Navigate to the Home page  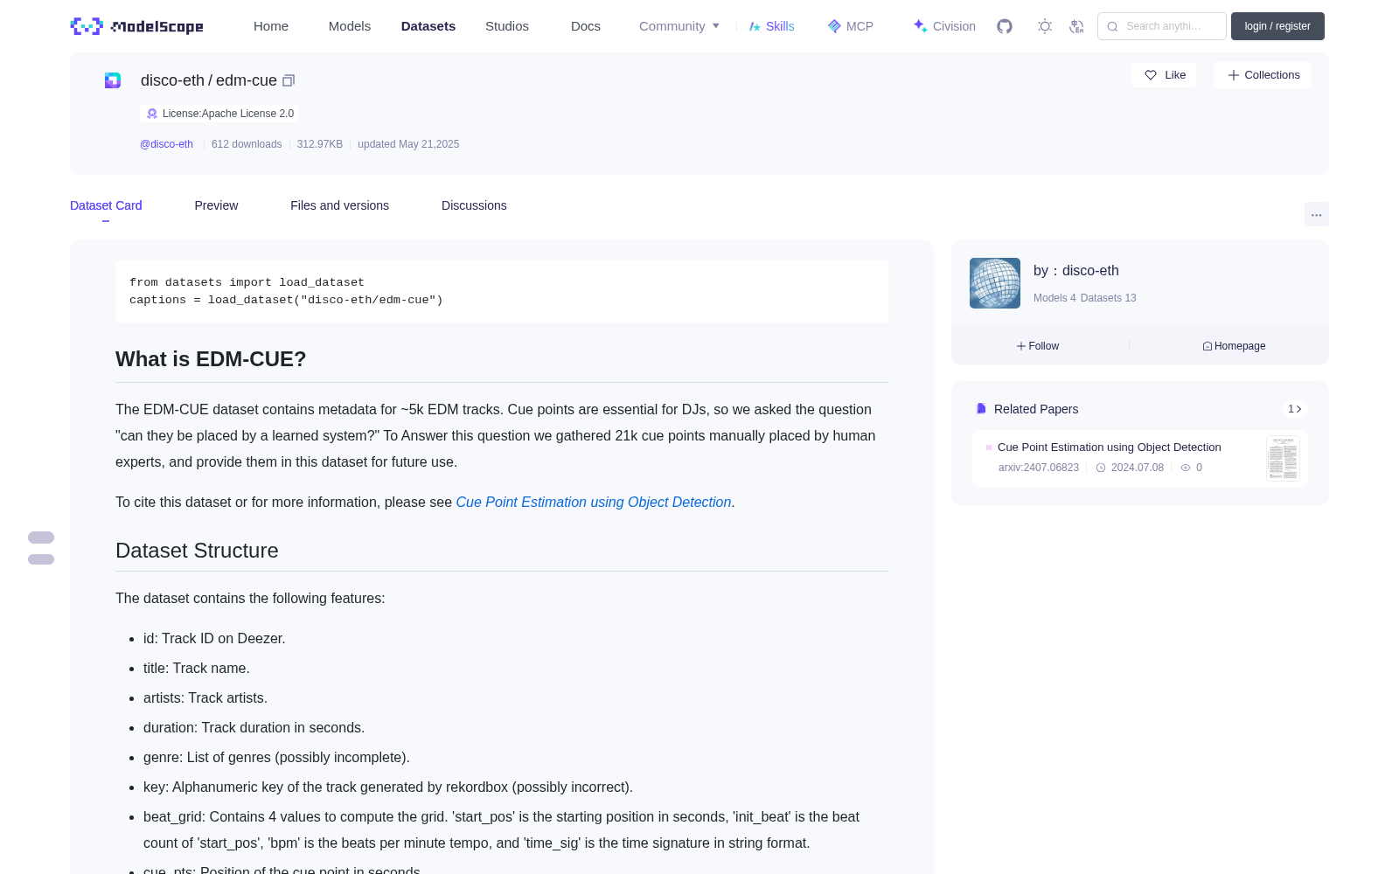[271, 26]
